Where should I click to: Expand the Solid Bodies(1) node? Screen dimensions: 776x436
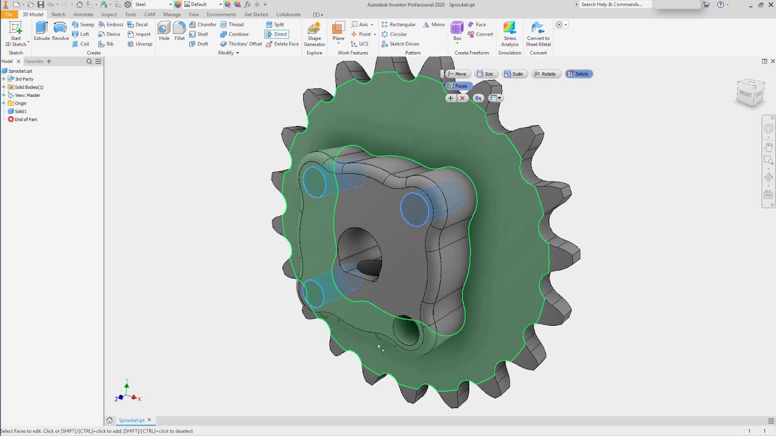[4, 87]
